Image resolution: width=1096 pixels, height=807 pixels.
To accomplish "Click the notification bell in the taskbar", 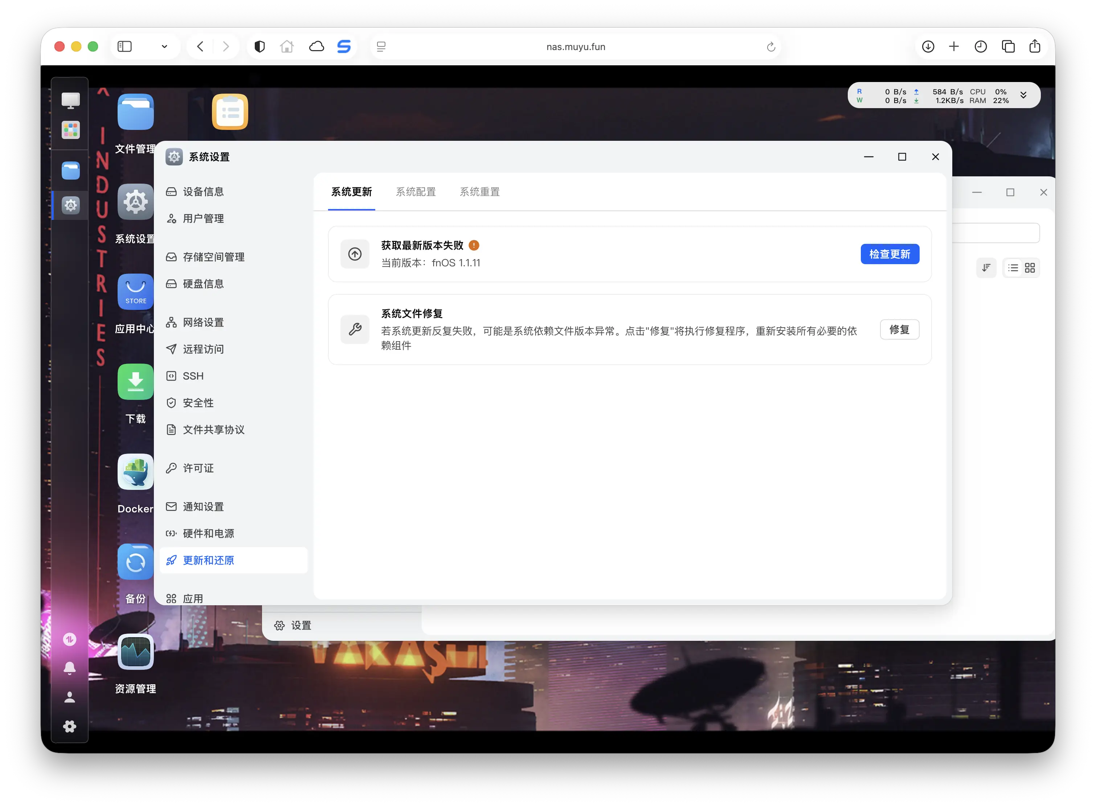I will click(x=70, y=667).
